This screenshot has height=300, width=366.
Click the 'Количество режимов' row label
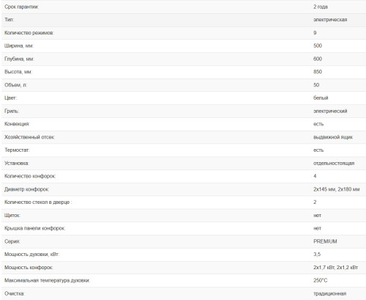coord(29,33)
